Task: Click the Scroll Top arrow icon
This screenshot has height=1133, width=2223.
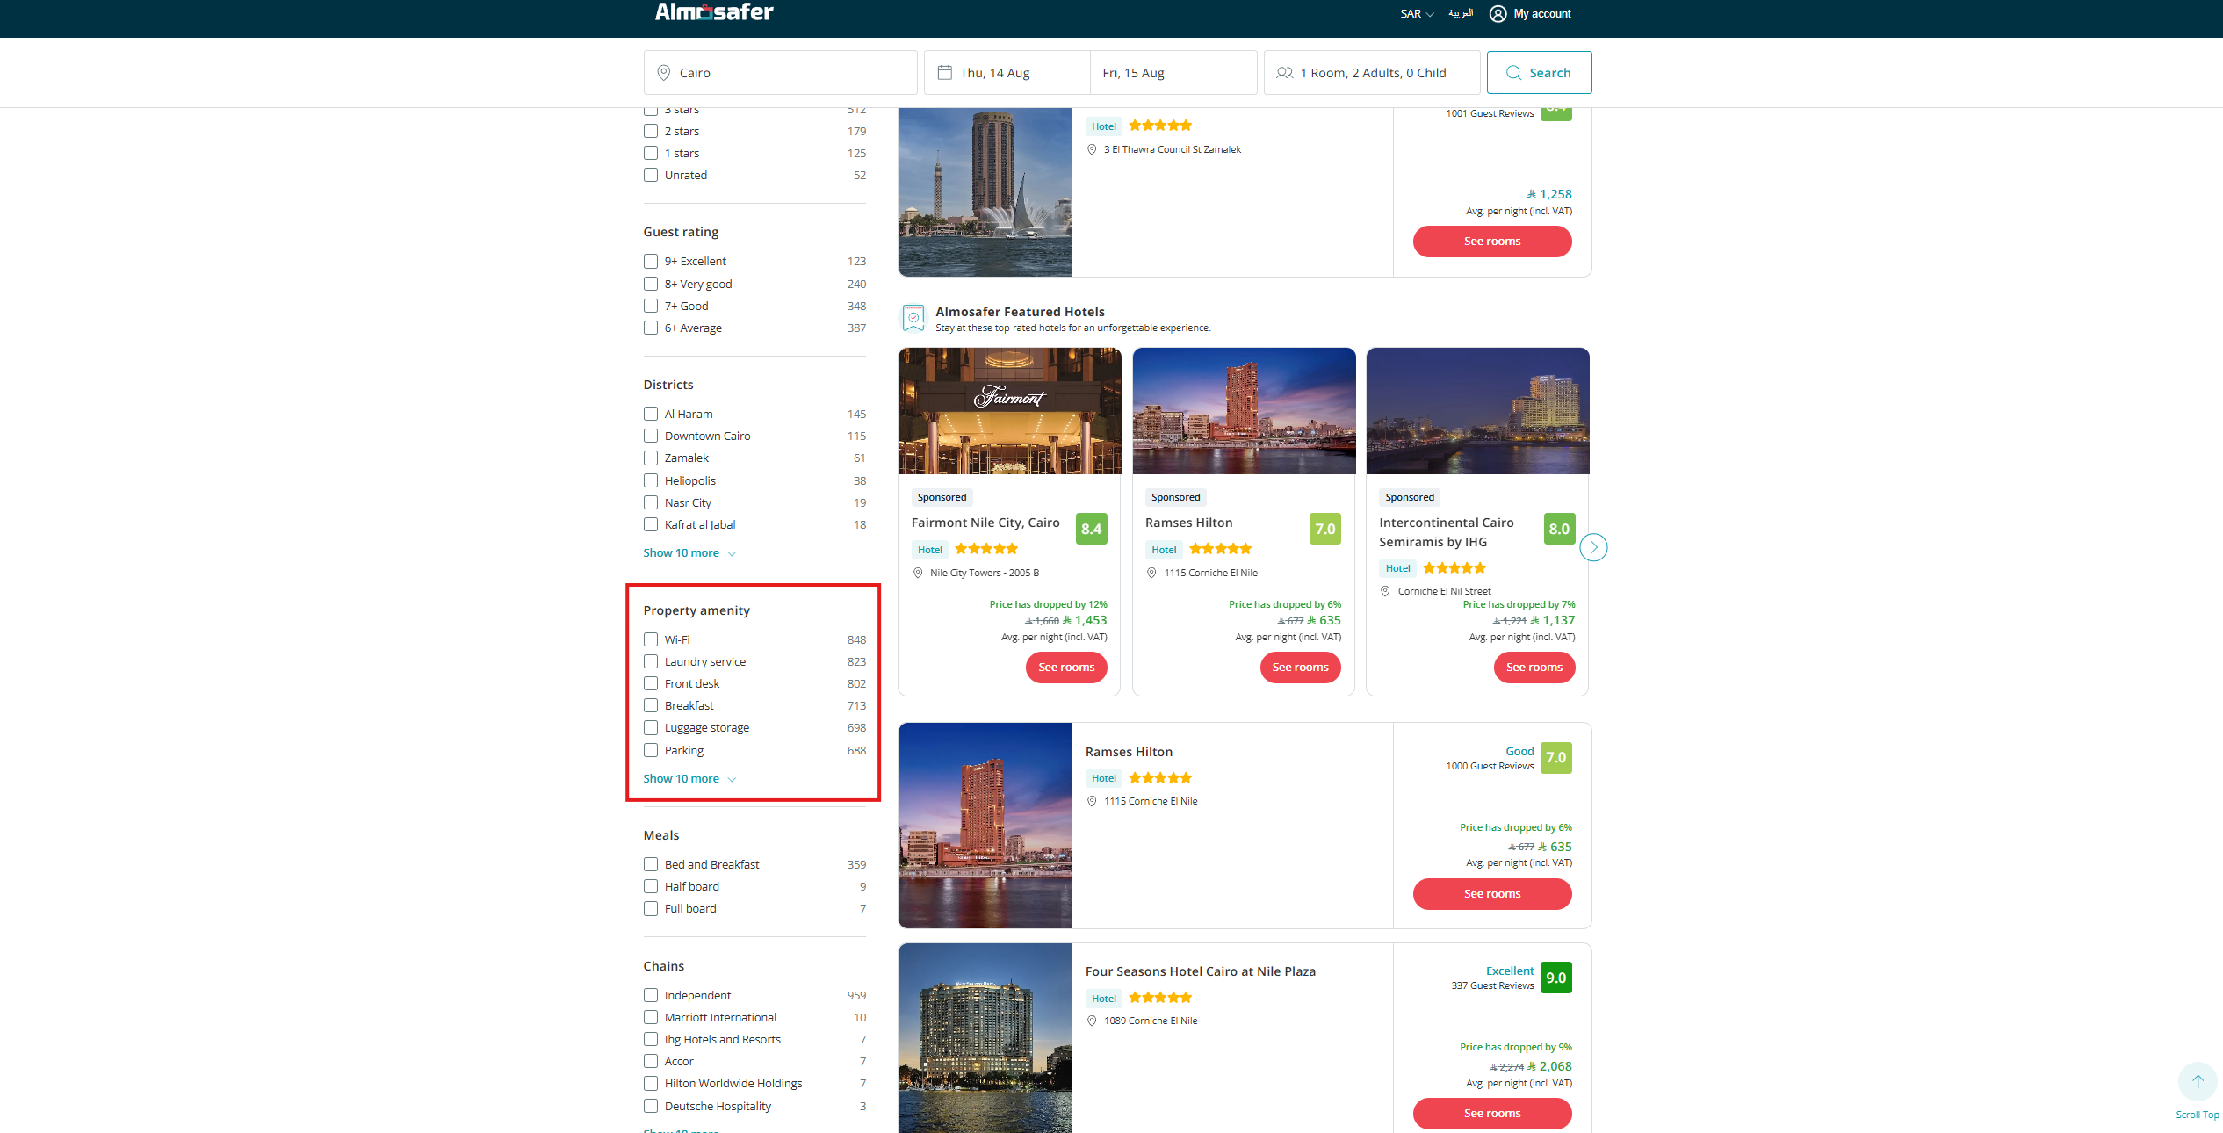Action: 2197,1082
